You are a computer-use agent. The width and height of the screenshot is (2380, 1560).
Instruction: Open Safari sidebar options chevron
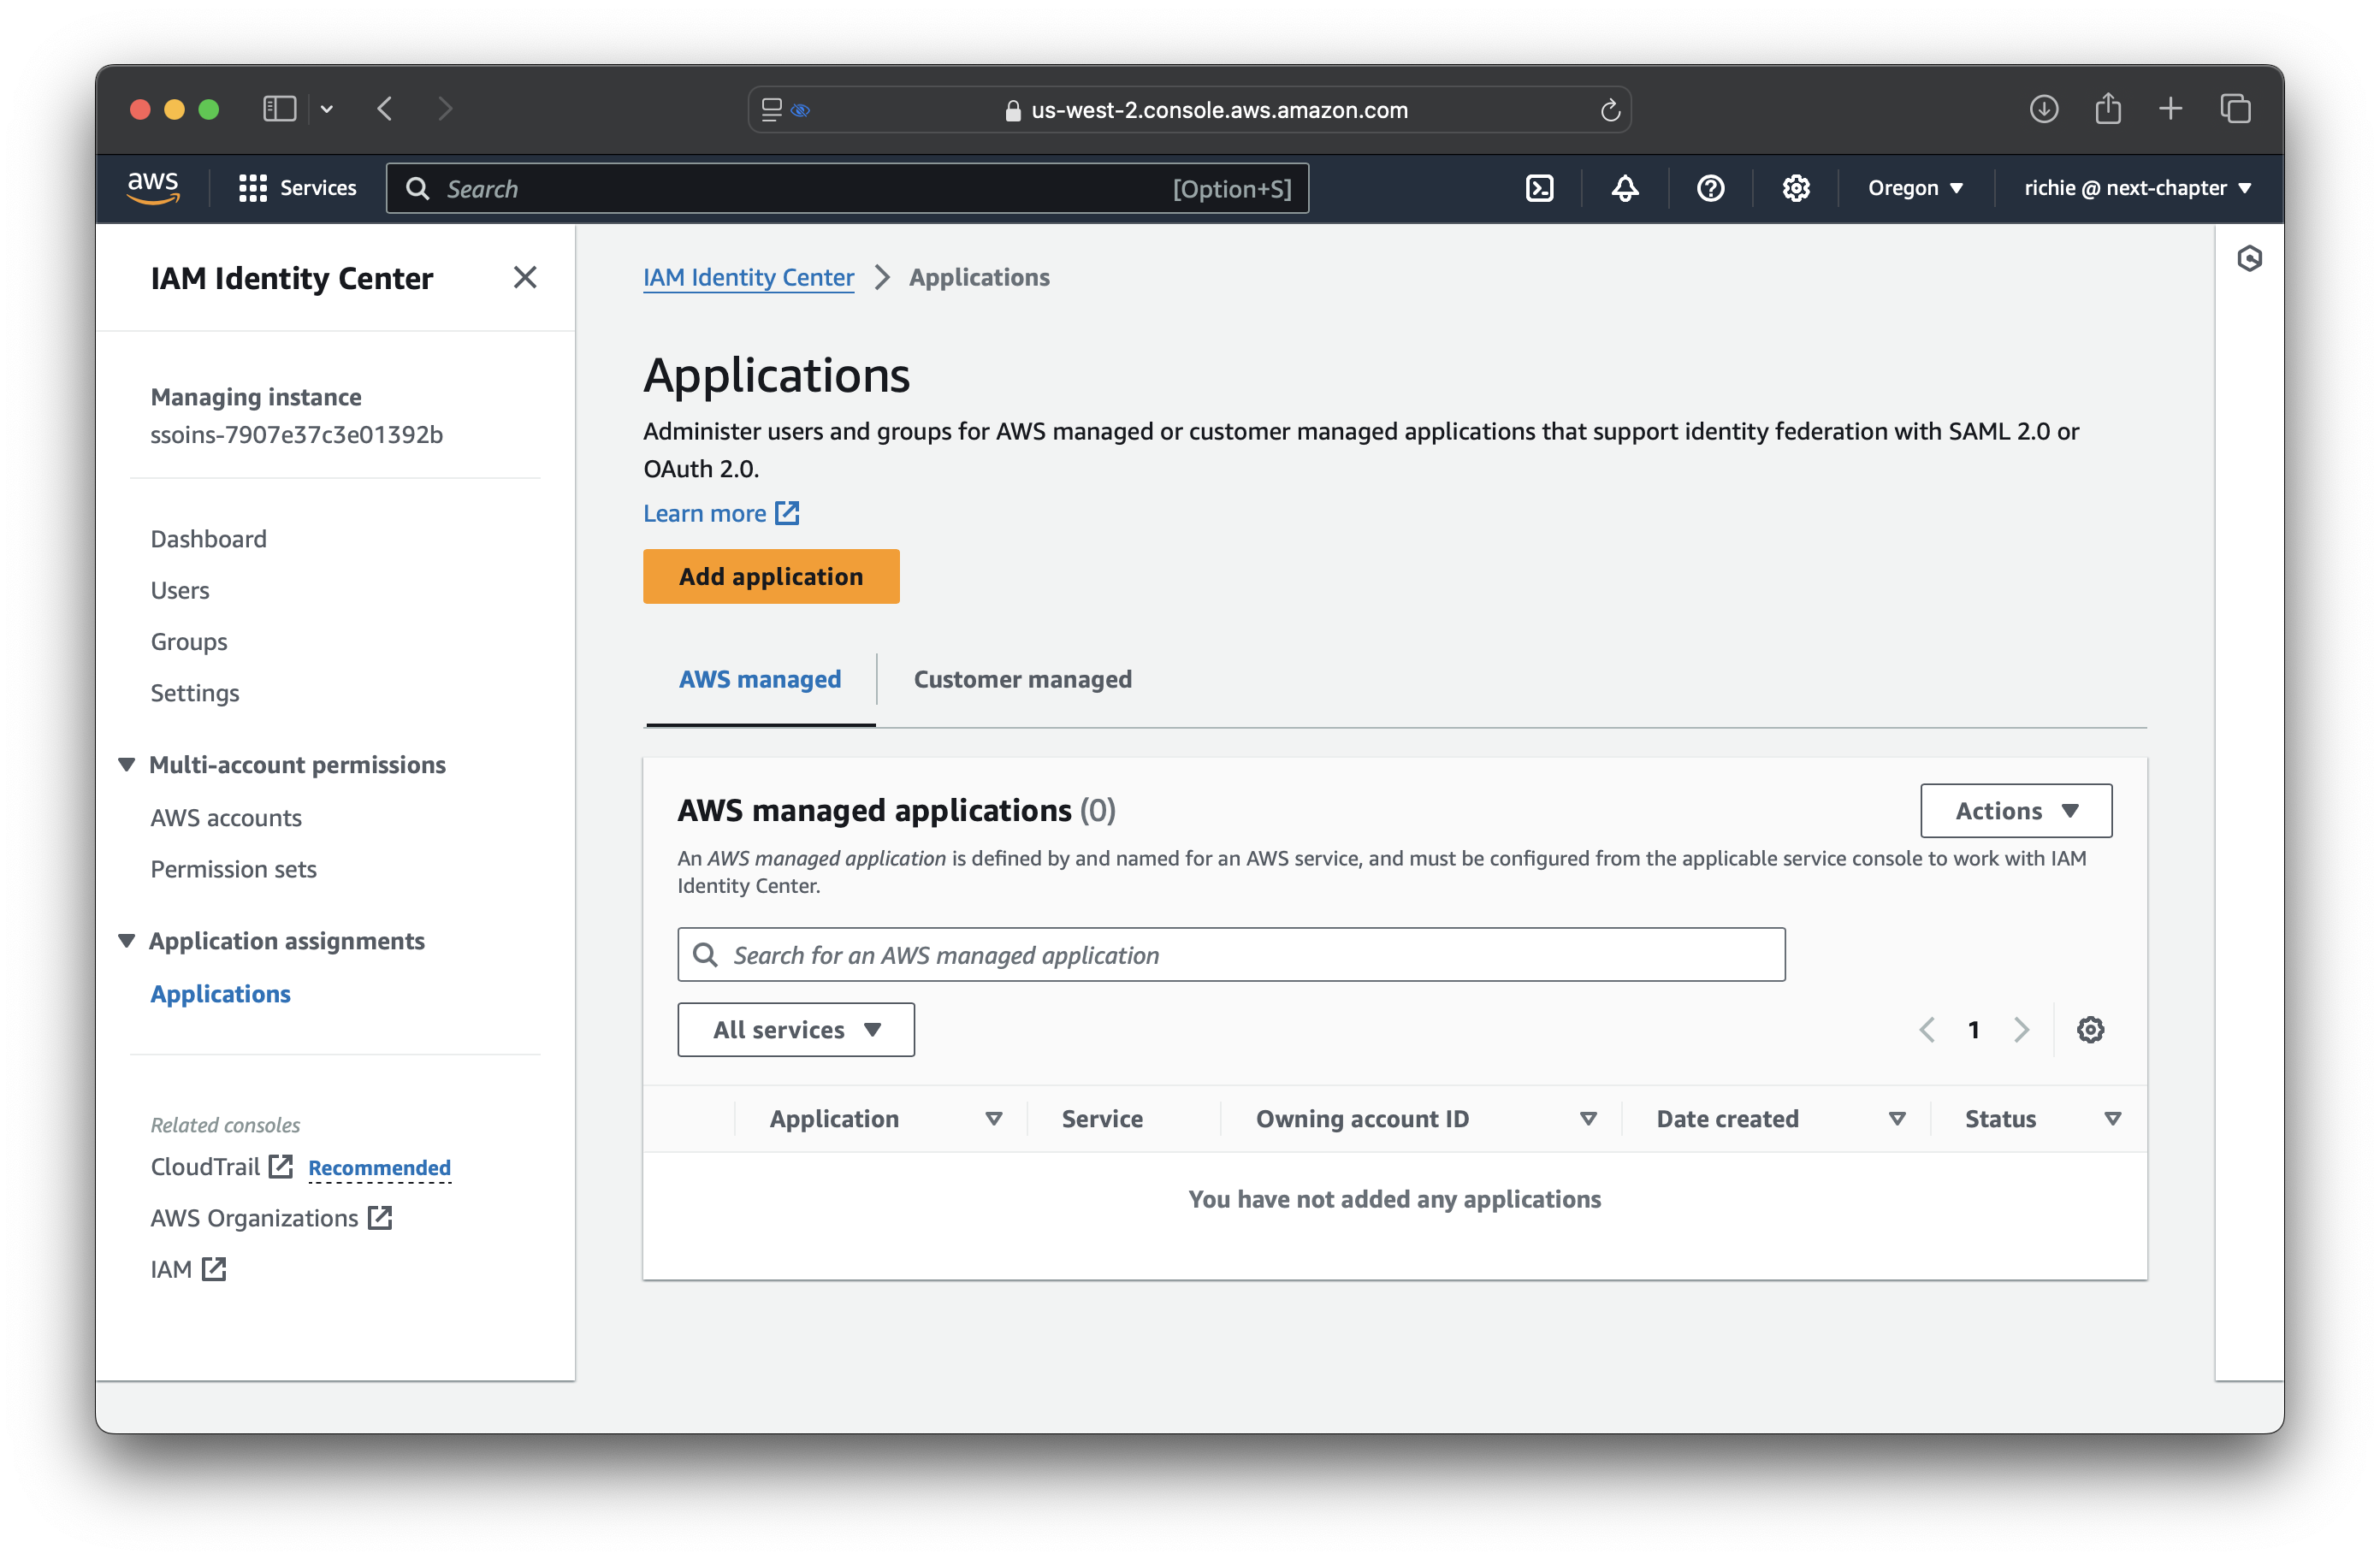[x=326, y=109]
